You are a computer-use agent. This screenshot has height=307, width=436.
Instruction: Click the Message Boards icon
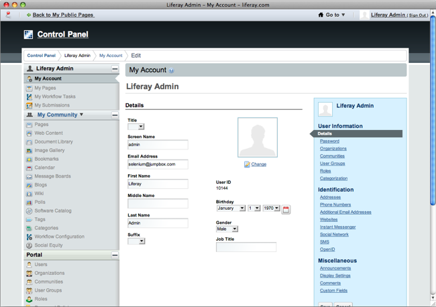(30, 176)
